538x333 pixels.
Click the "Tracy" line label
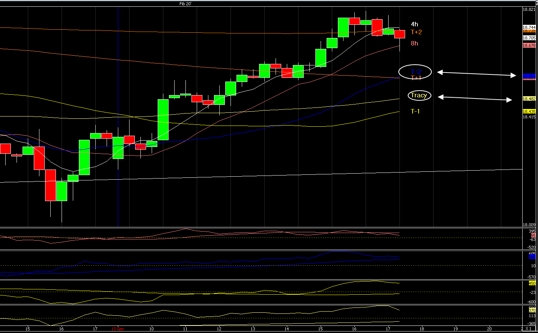click(419, 95)
